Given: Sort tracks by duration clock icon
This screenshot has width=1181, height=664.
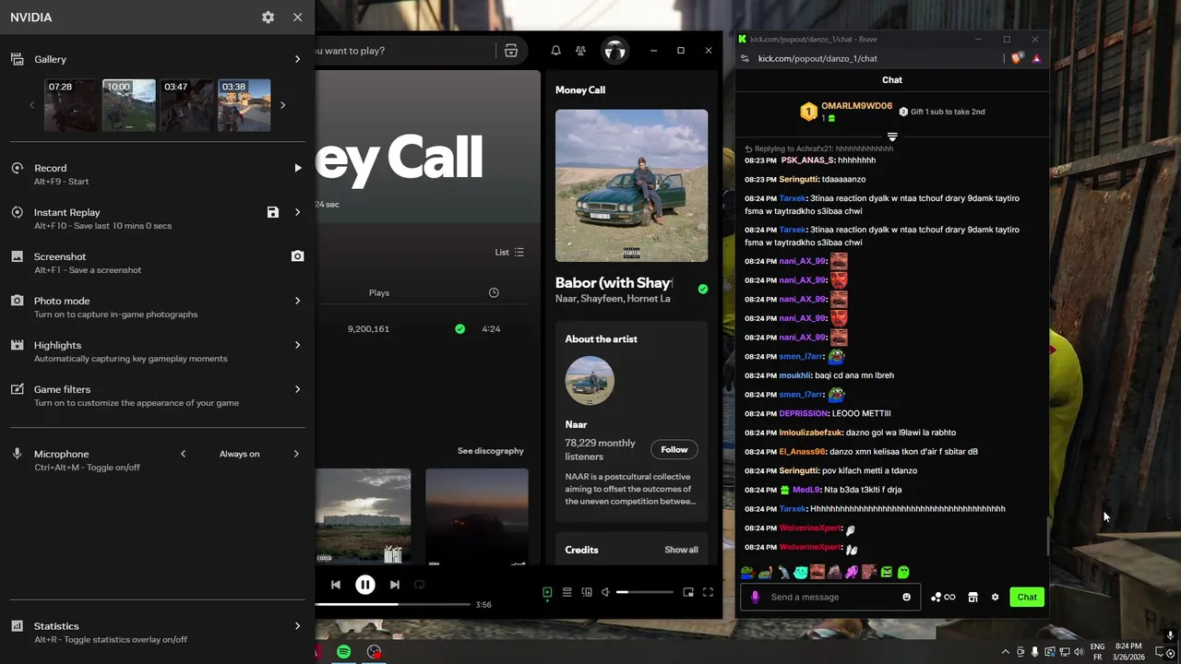Looking at the screenshot, I should tap(494, 292).
